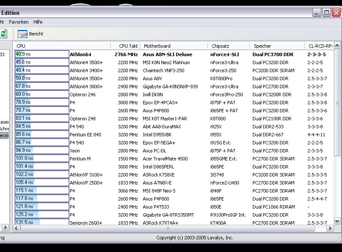Click the 125.2 ns latency bar

pyautogui.click(x=42, y=214)
